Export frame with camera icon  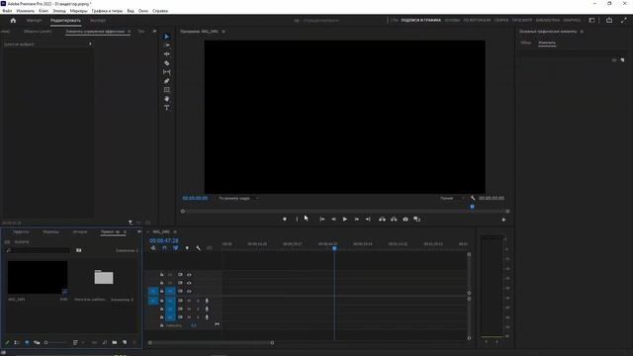coord(406,220)
